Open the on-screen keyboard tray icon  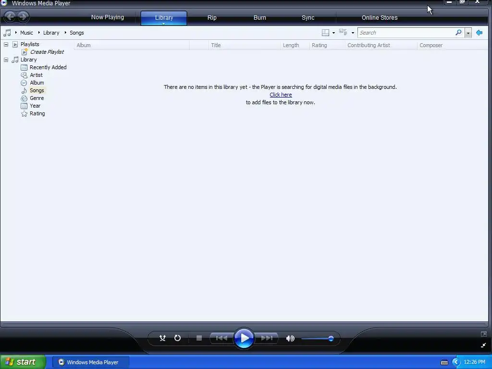tap(444, 362)
